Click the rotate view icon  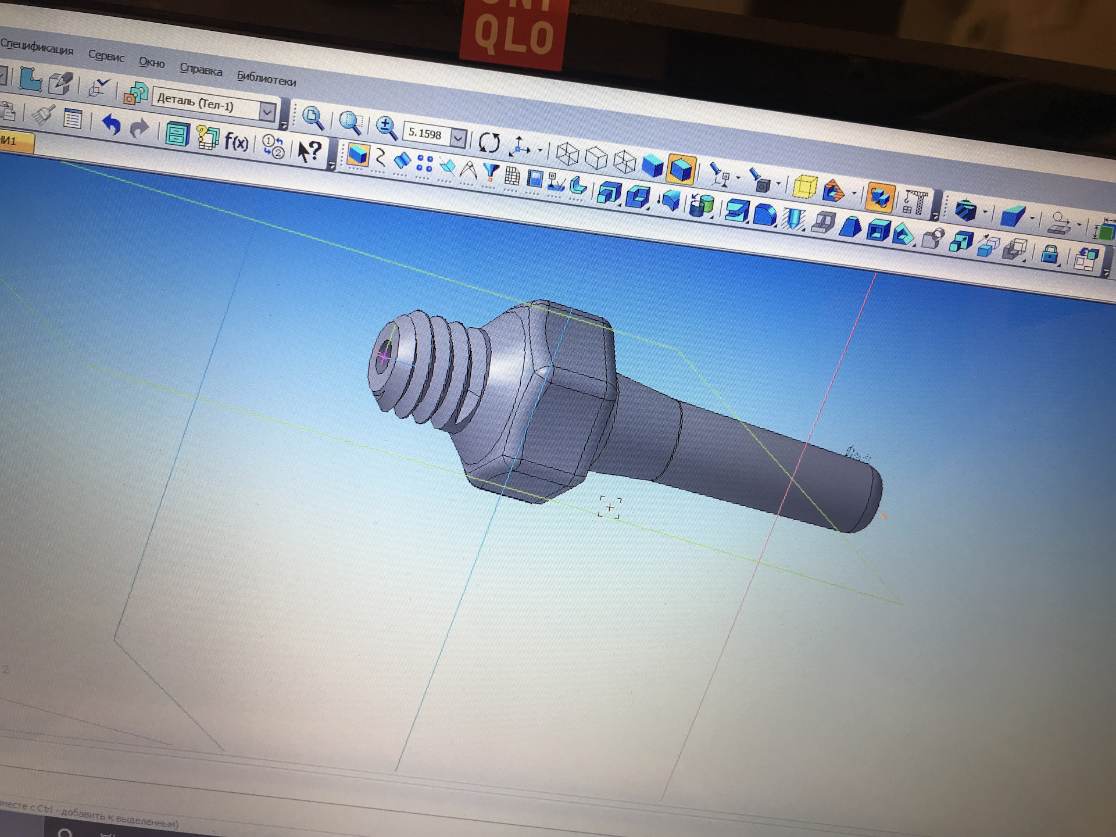(x=489, y=142)
